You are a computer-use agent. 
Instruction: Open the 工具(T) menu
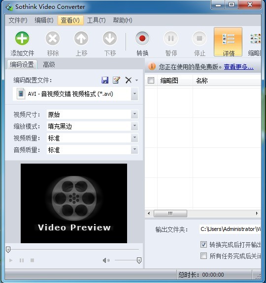click(x=96, y=20)
